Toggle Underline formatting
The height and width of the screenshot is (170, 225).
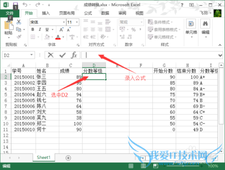(x=47, y=29)
